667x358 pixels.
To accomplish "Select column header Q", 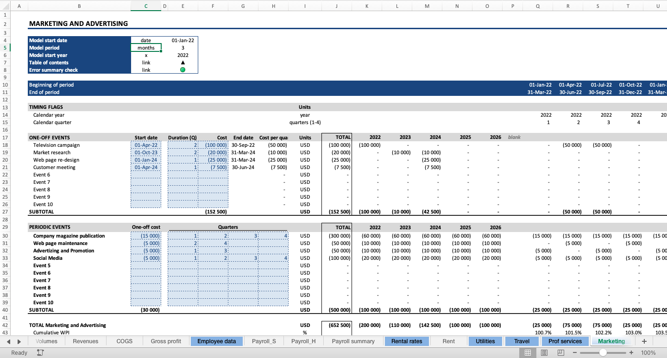I will pos(537,6).
